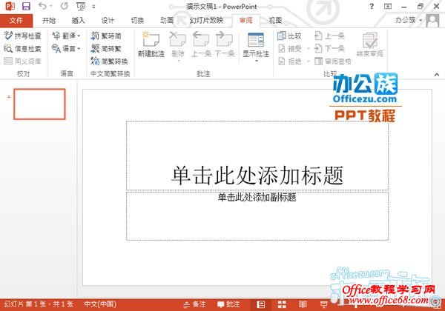Click 比较 to compare presentations

click(x=289, y=36)
